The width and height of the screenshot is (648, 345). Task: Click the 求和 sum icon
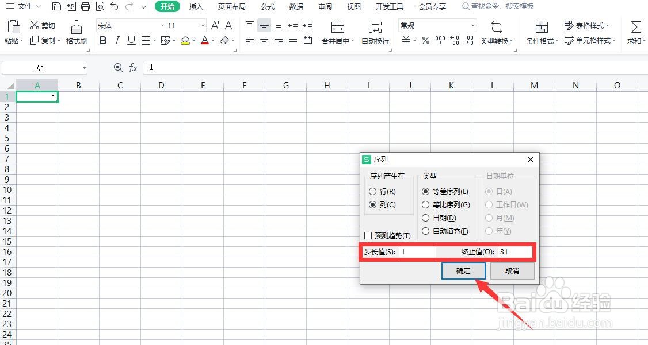point(635,27)
